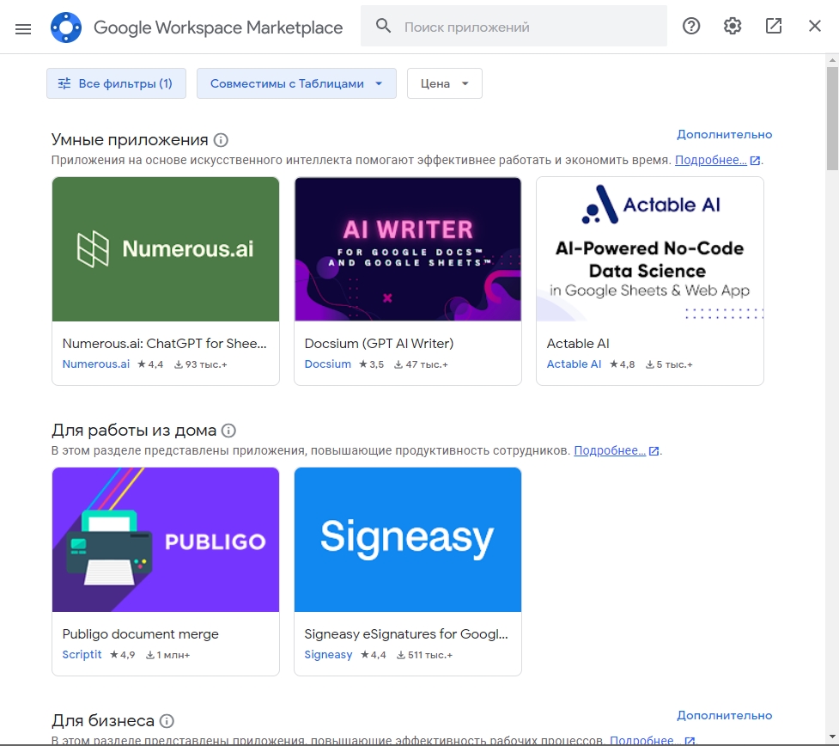Open the Docsium AI Writer thumbnail
Viewport: 839px width, 746px height.
click(x=408, y=249)
